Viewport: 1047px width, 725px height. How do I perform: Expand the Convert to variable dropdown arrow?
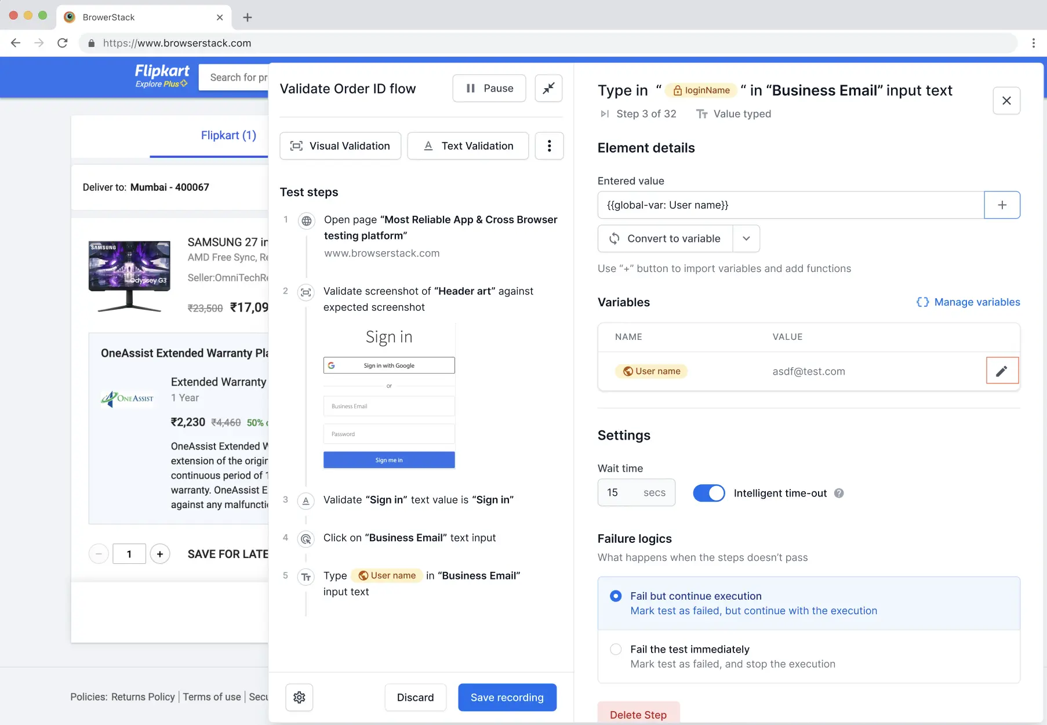point(746,238)
